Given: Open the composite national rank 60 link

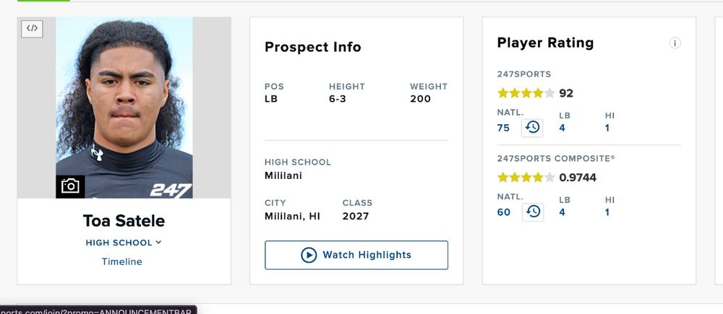Looking at the screenshot, I should (504, 211).
